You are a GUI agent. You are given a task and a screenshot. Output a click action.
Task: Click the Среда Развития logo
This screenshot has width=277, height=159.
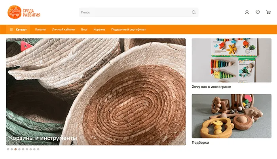pos(24,12)
